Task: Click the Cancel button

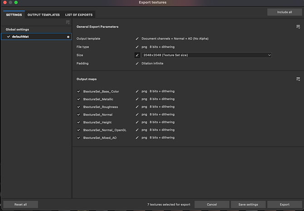Action: tap(212, 204)
